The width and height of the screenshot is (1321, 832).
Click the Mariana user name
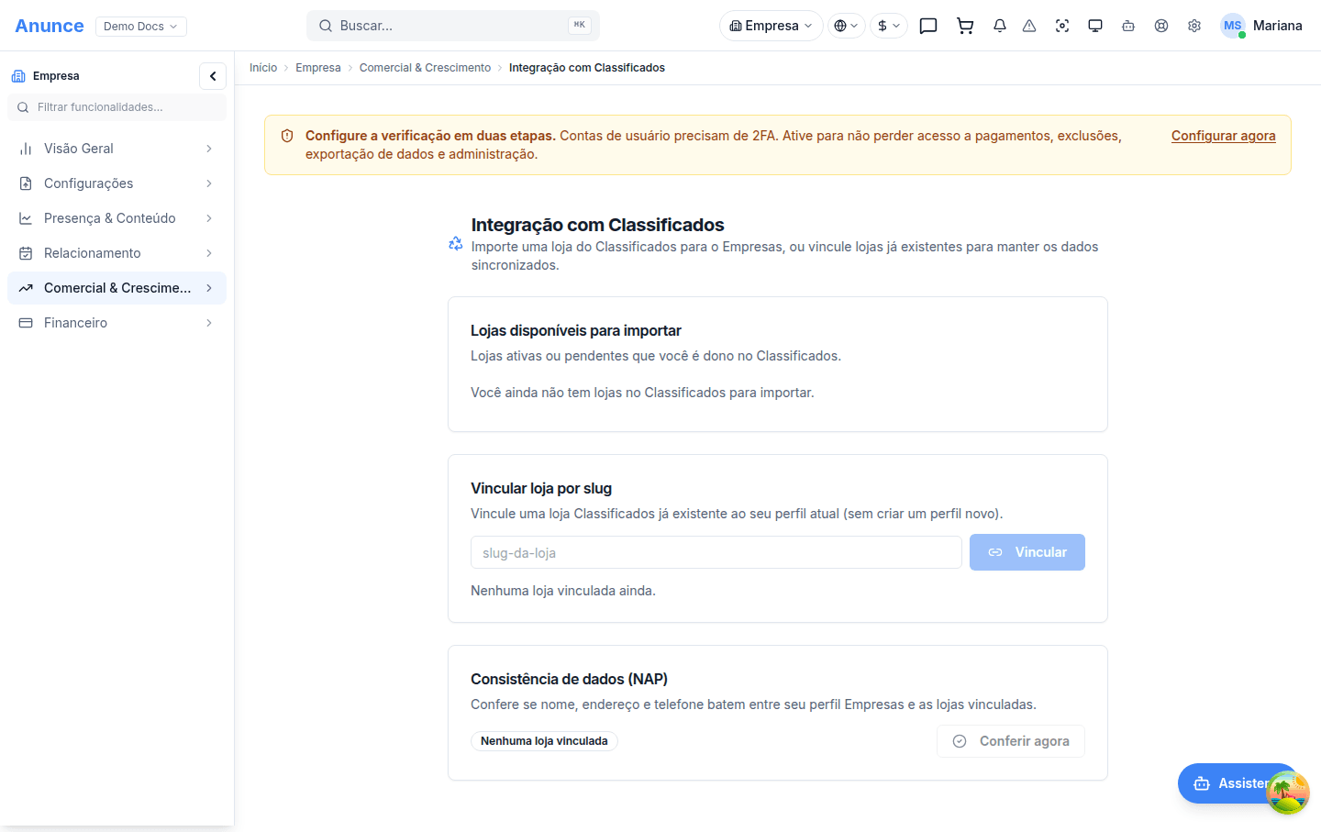coord(1277,26)
